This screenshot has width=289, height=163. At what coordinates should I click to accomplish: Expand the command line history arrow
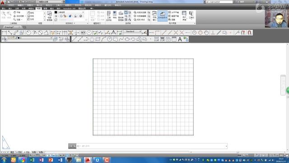226,146
